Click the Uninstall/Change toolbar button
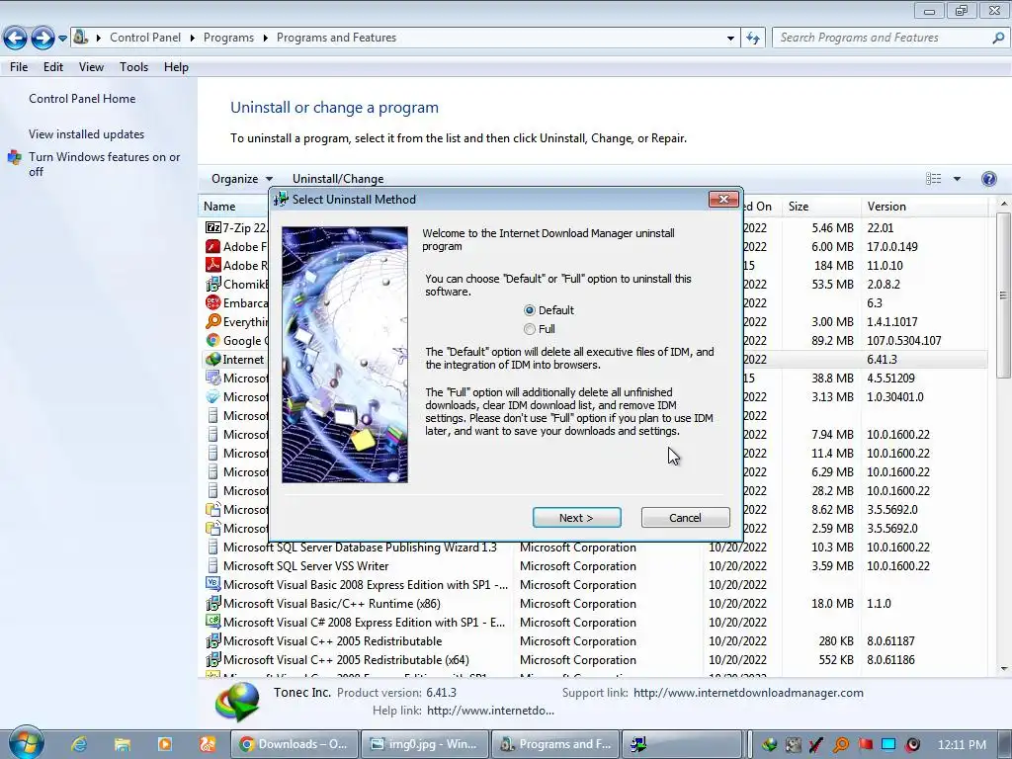This screenshot has width=1012, height=759. [338, 179]
